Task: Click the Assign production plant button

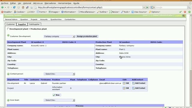Action: [87, 36]
